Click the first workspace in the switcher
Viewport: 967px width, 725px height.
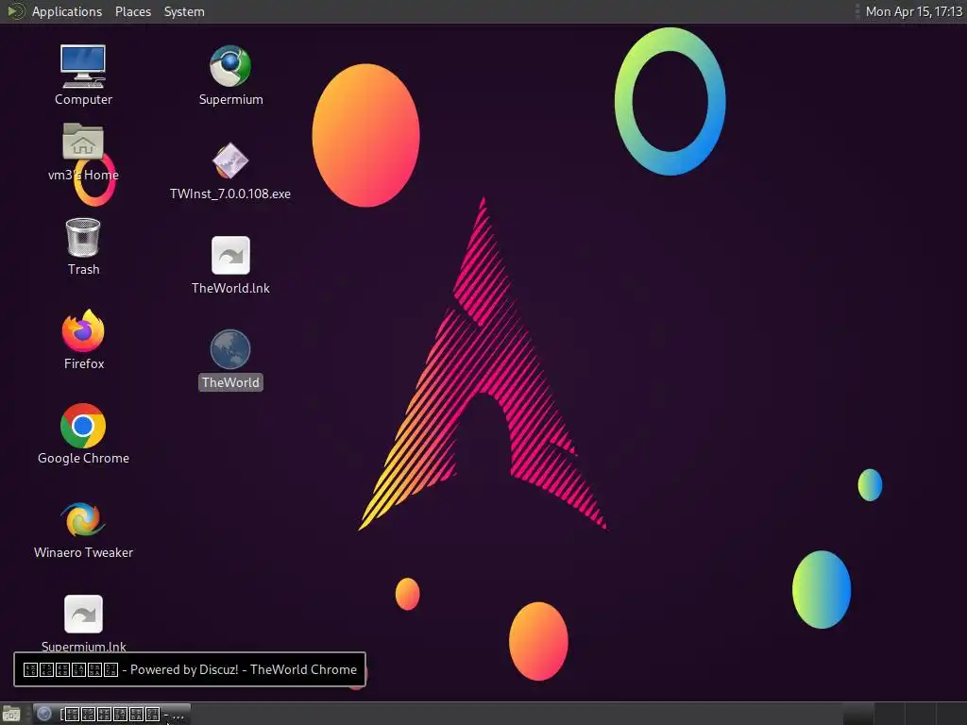click(x=857, y=714)
